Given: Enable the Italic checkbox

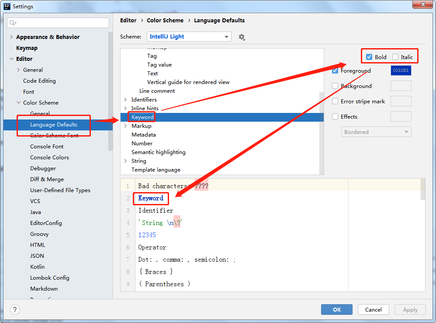Looking at the screenshot, I should click(395, 57).
